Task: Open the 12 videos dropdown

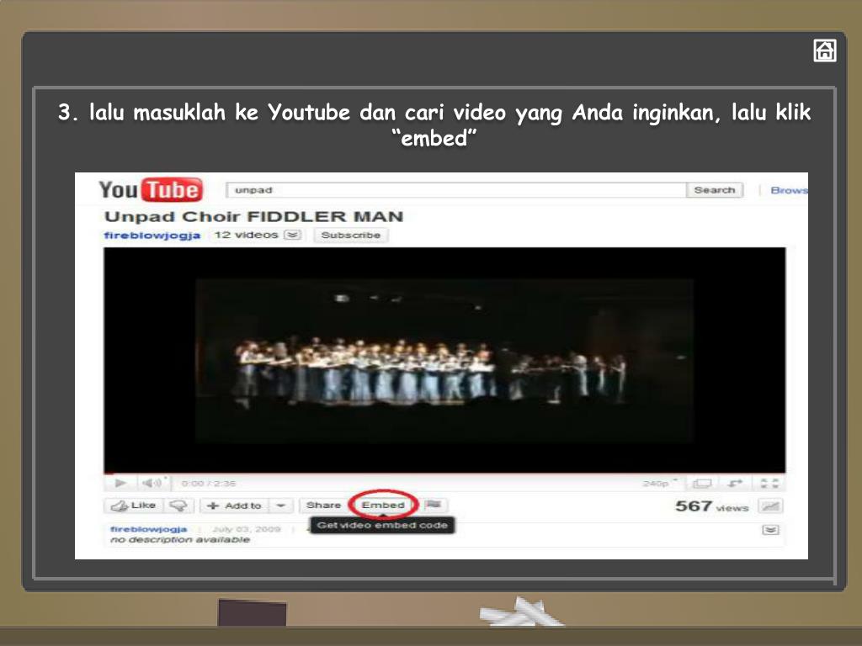Action: tap(292, 236)
